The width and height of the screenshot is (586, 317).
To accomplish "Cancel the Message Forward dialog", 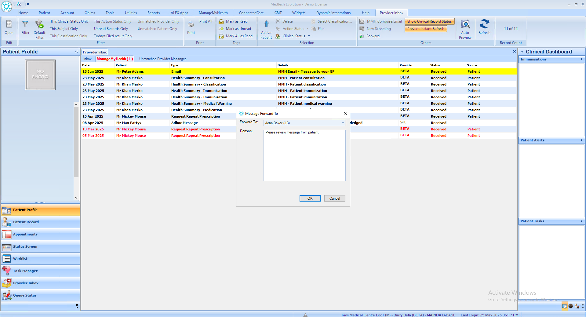I will click(334, 199).
